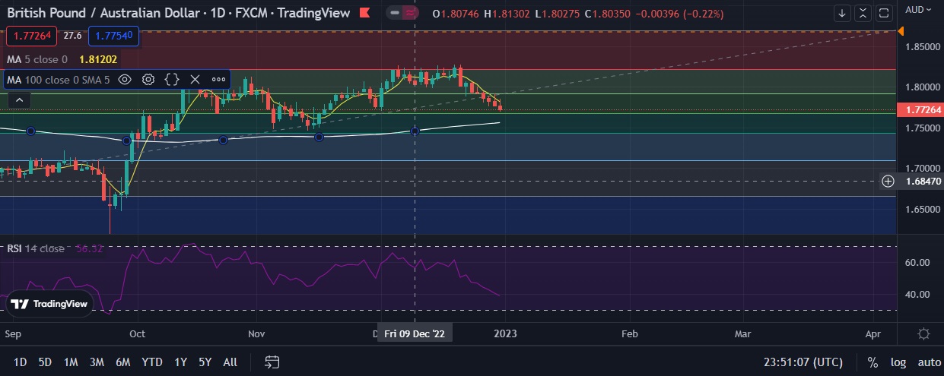
Task: Click the blue buy price 1.77540 button
Action: [x=113, y=36]
